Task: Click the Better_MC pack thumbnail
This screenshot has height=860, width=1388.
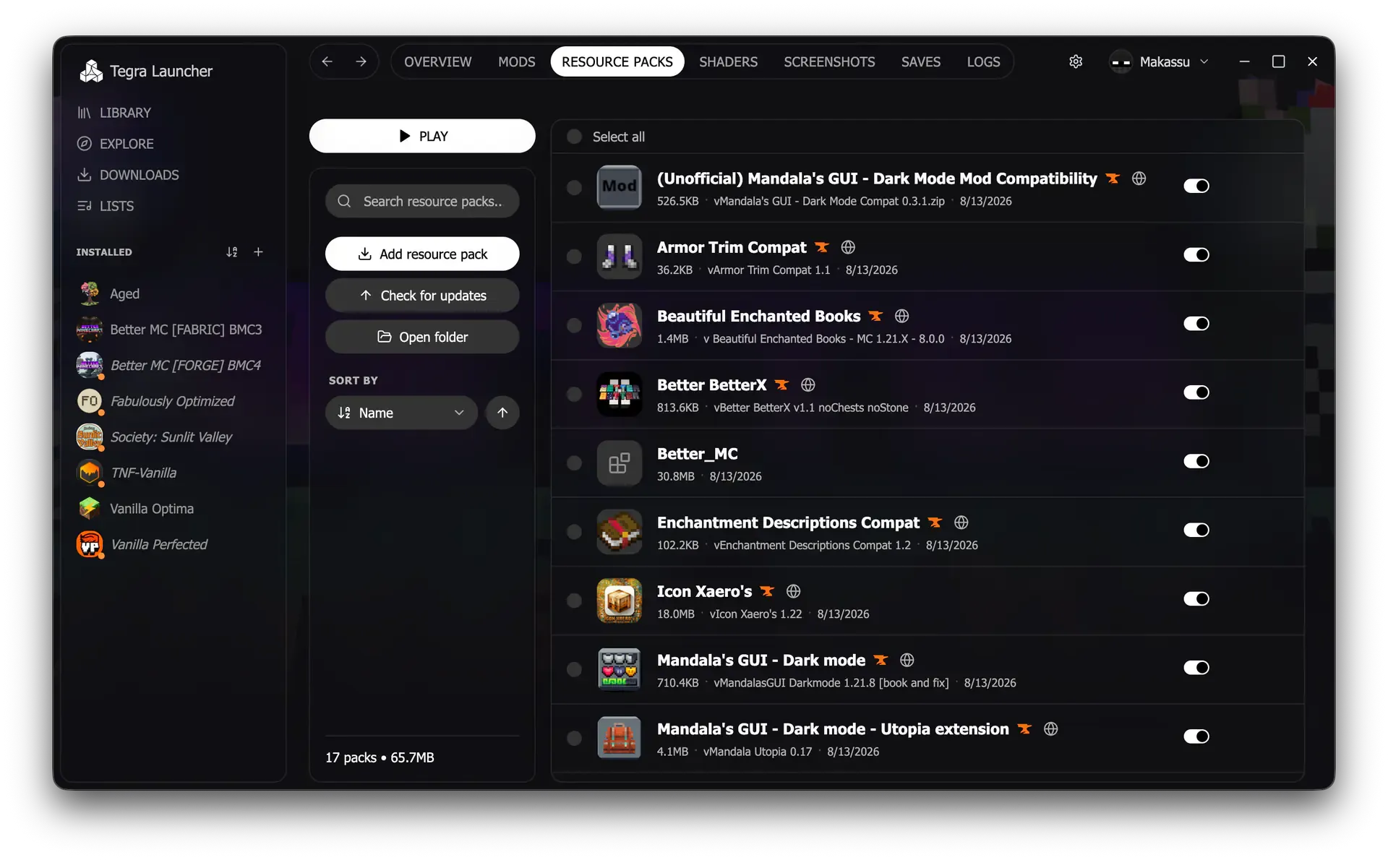Action: click(x=620, y=462)
